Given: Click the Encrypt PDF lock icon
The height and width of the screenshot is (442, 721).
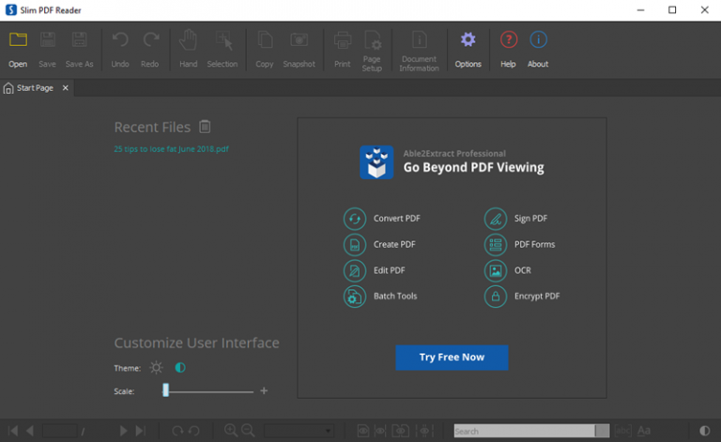Looking at the screenshot, I should pyautogui.click(x=496, y=297).
